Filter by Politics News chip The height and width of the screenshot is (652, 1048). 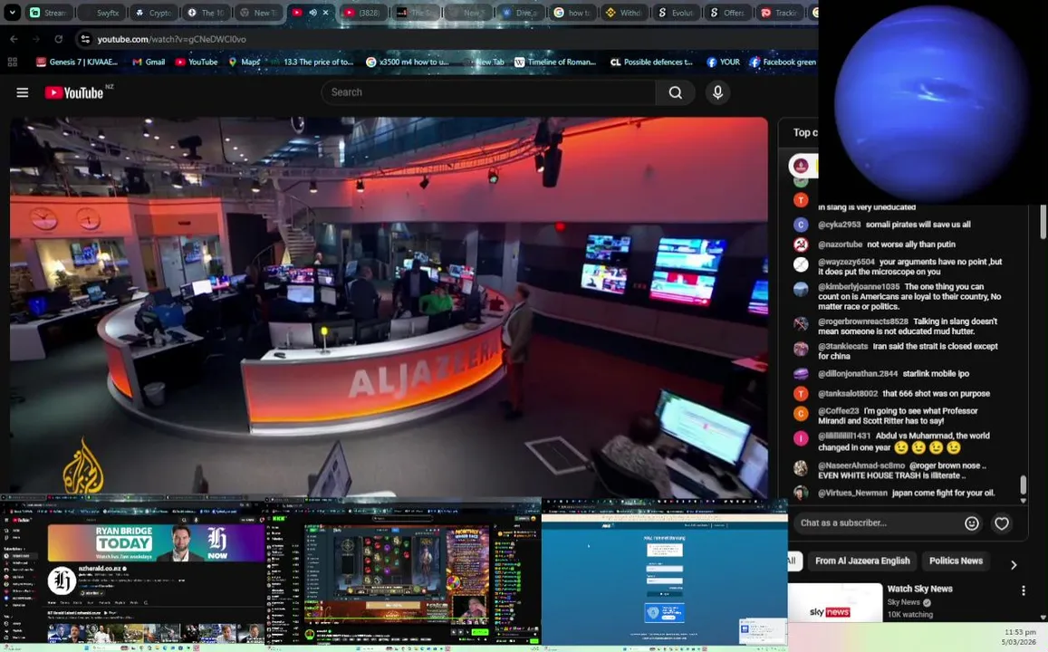tap(956, 561)
